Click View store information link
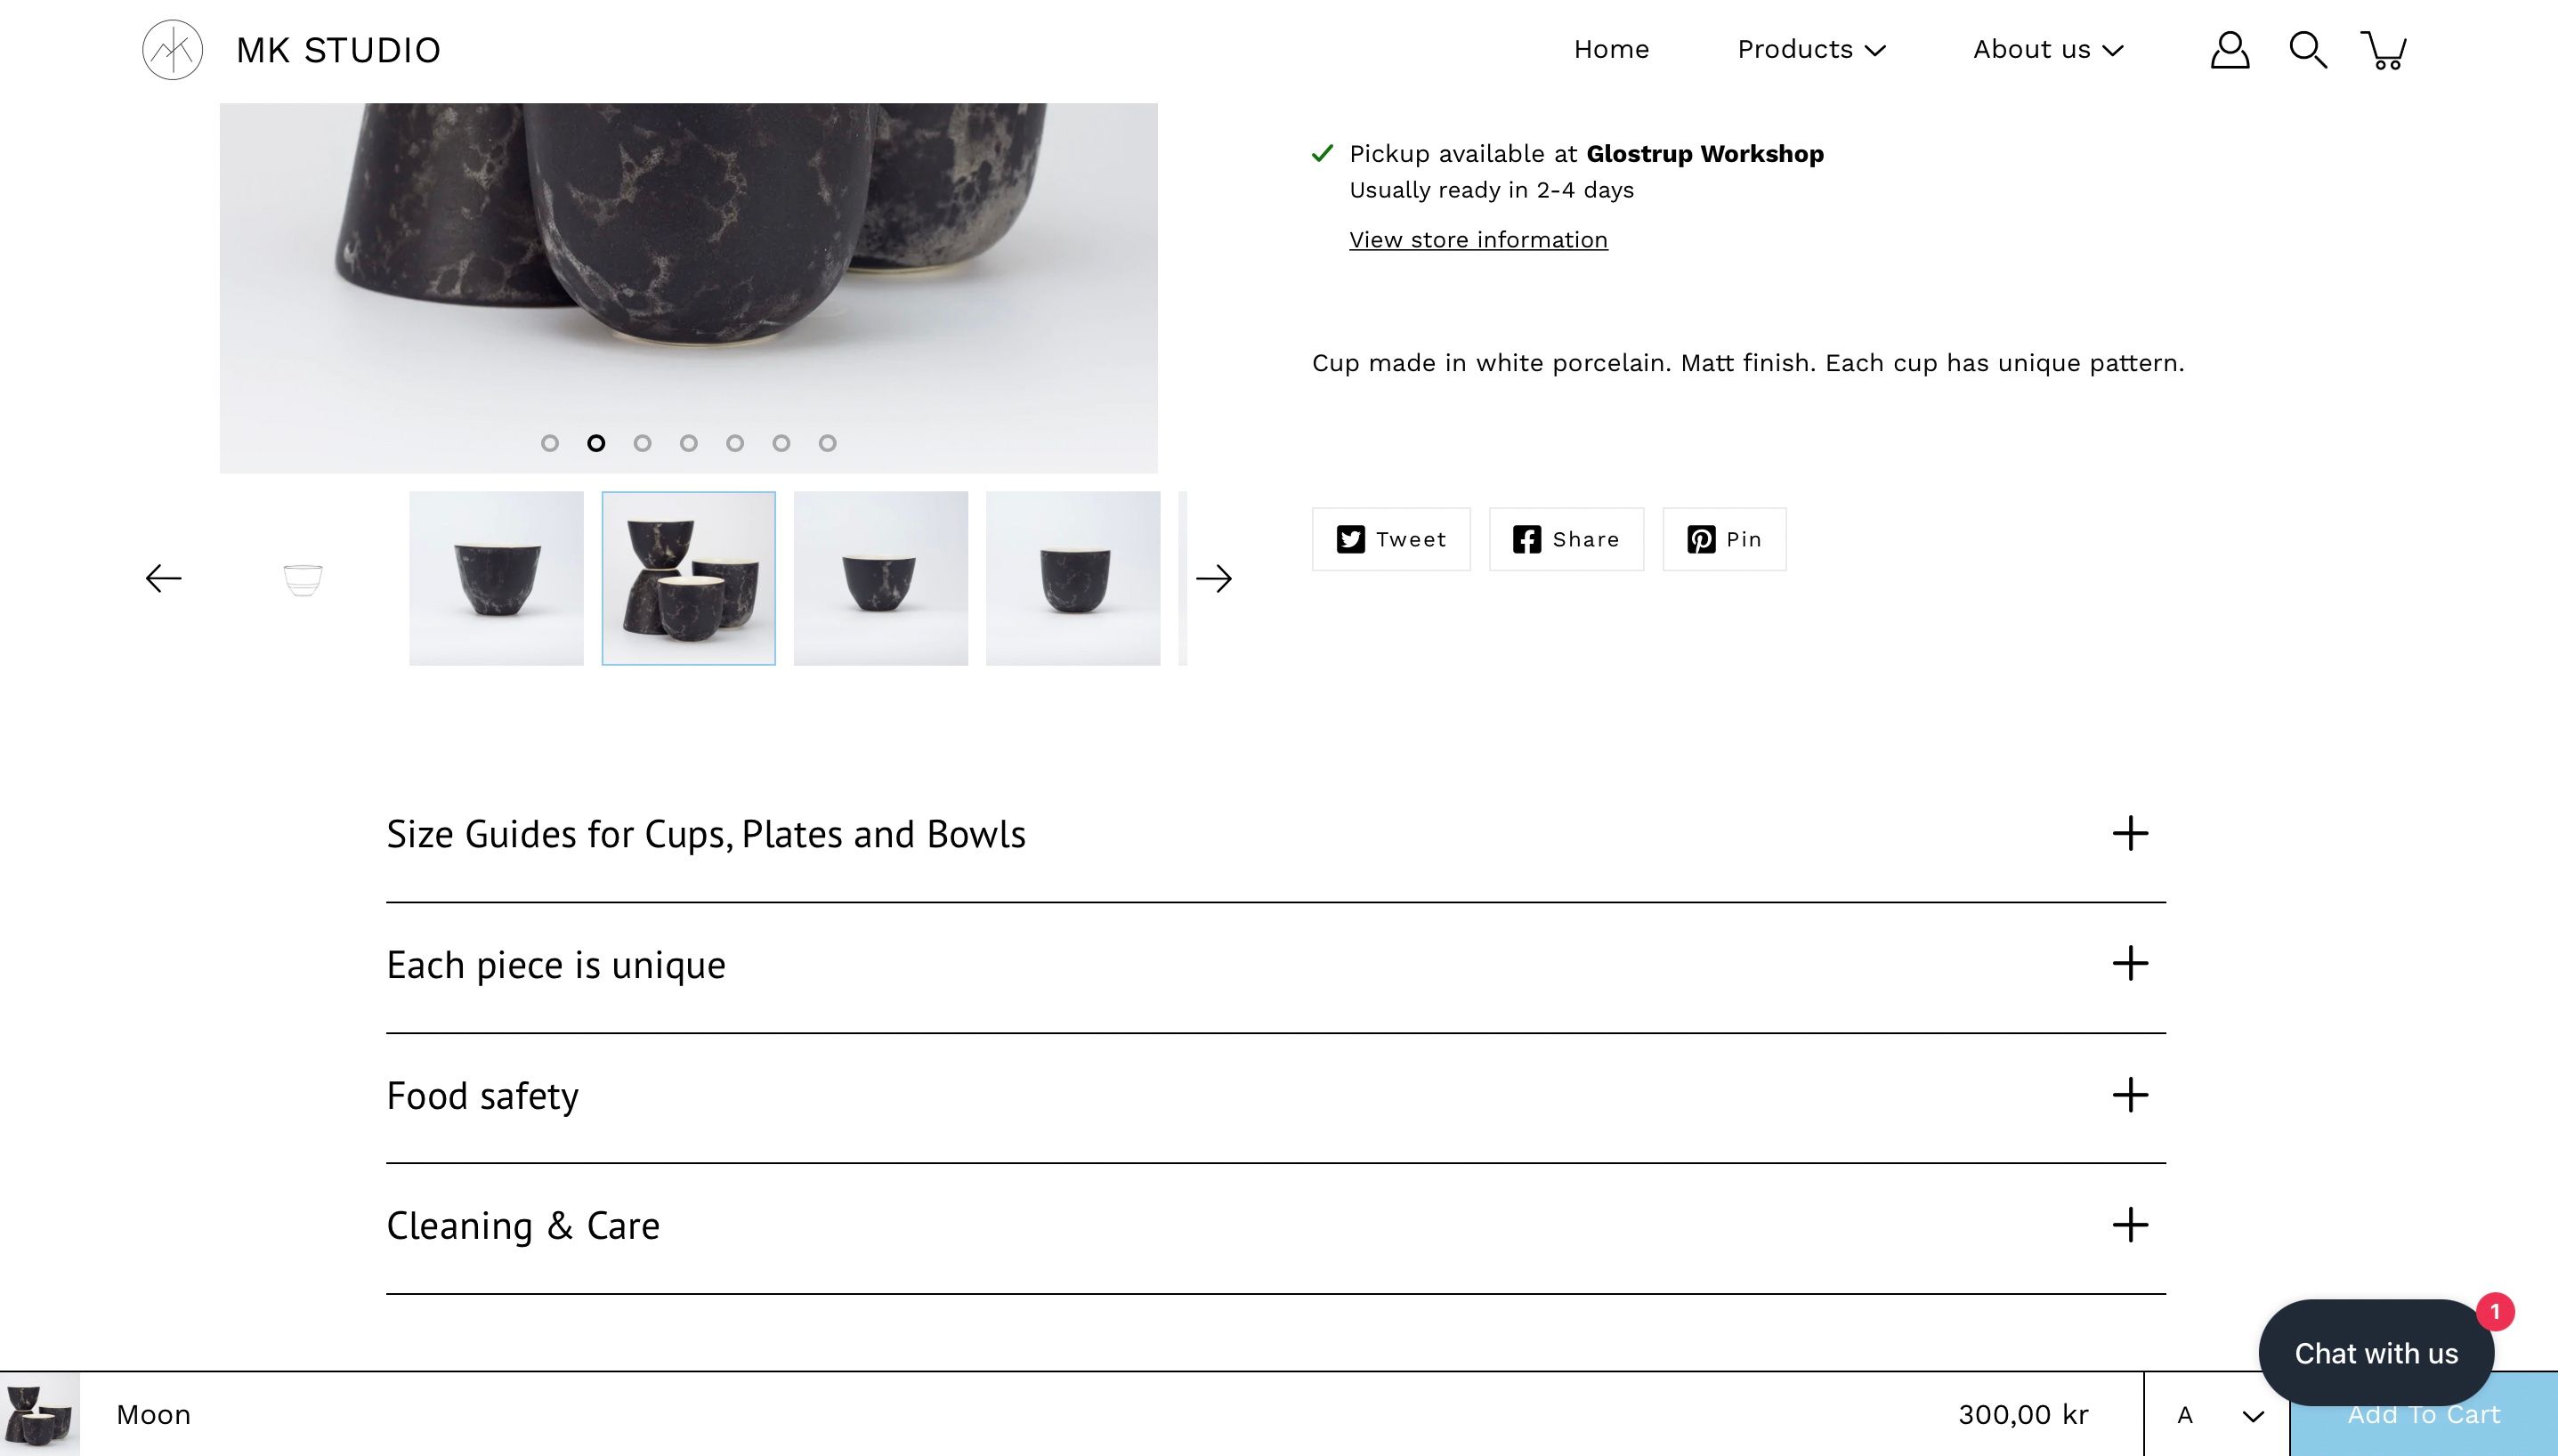Screen dimensions: 2558x1456 [x=1478, y=240]
